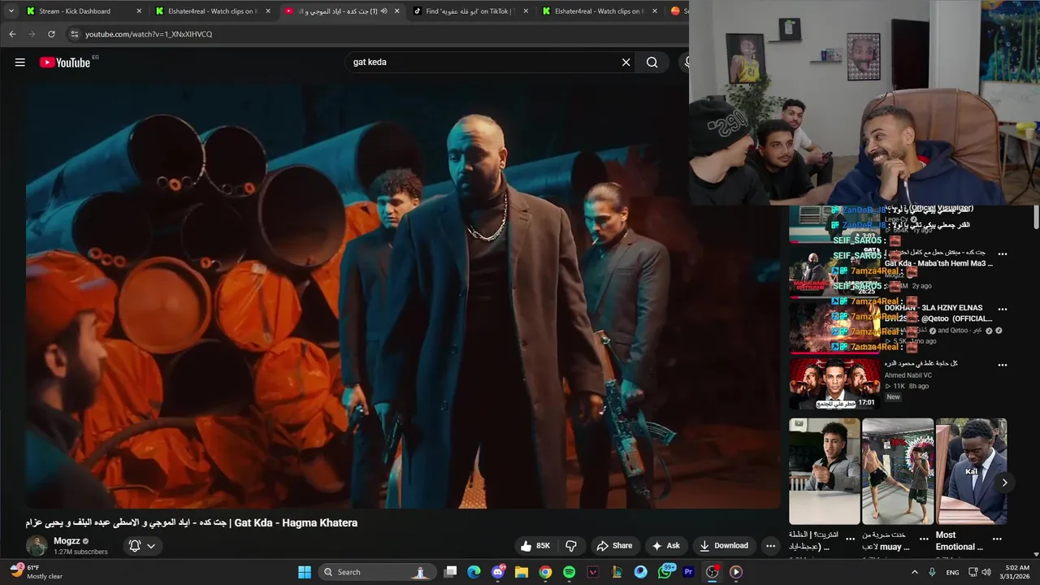
Task: Open the tab search dropdown arrow
Action: coord(10,11)
